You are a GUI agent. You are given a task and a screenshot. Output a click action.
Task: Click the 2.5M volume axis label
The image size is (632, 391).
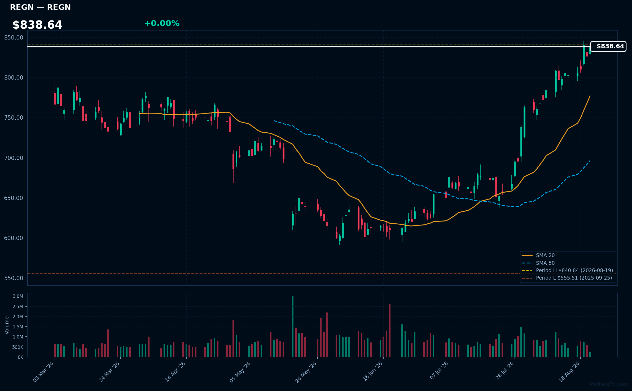point(18,307)
